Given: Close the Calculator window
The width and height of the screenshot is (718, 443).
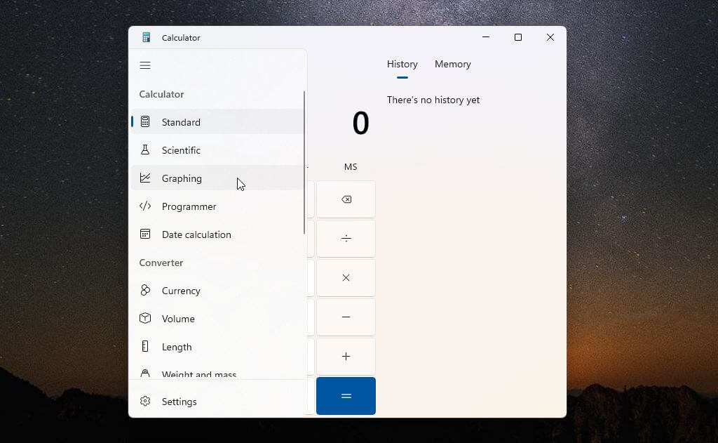Looking at the screenshot, I should tap(550, 37).
